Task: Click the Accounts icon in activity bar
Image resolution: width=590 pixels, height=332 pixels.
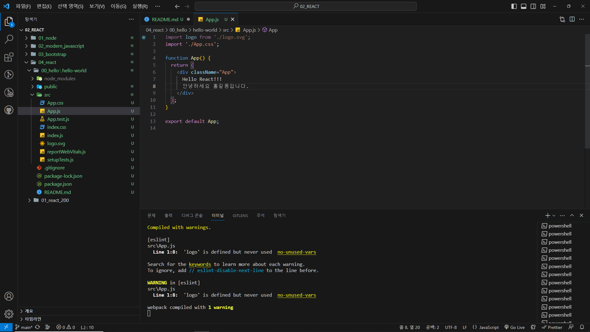Action: coord(9,296)
